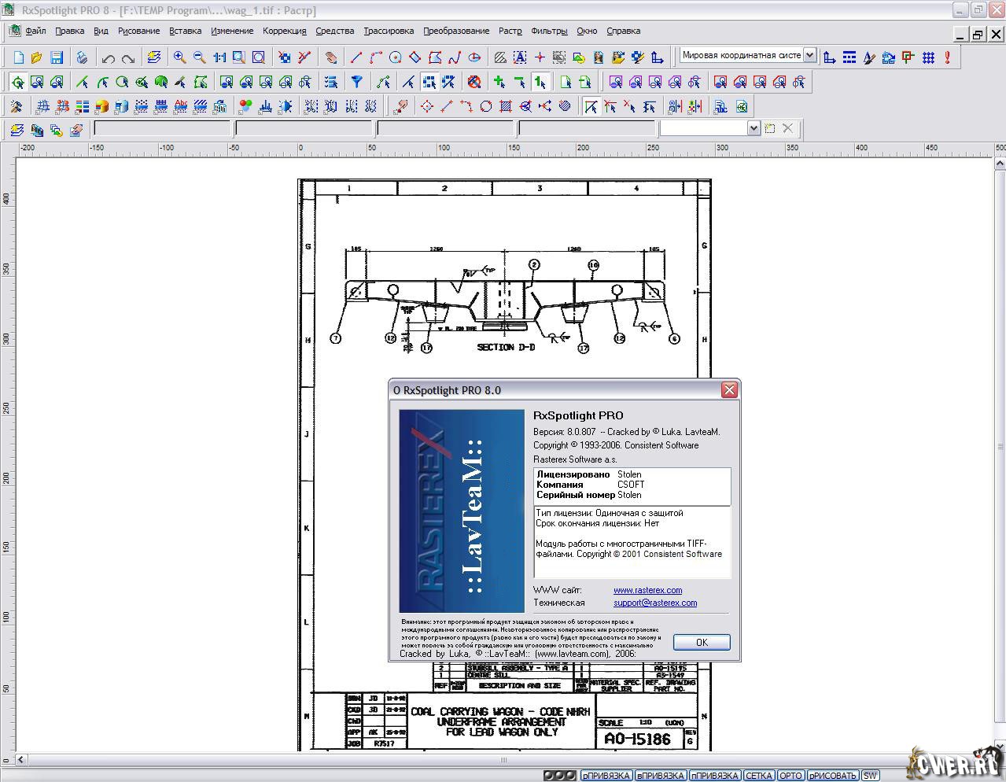
Task: Click 'Тип лицензии: Одиночная с защитой' text
Action: pyautogui.click(x=610, y=513)
